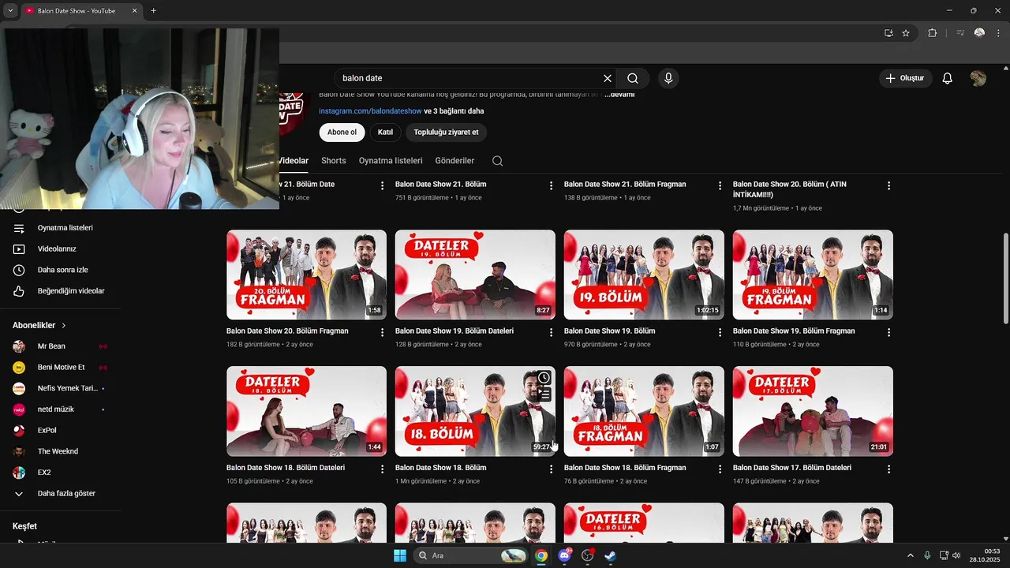1010x568 pixels.
Task: Play the 20. Bölüm Fragman thumbnail
Action: 306,275
